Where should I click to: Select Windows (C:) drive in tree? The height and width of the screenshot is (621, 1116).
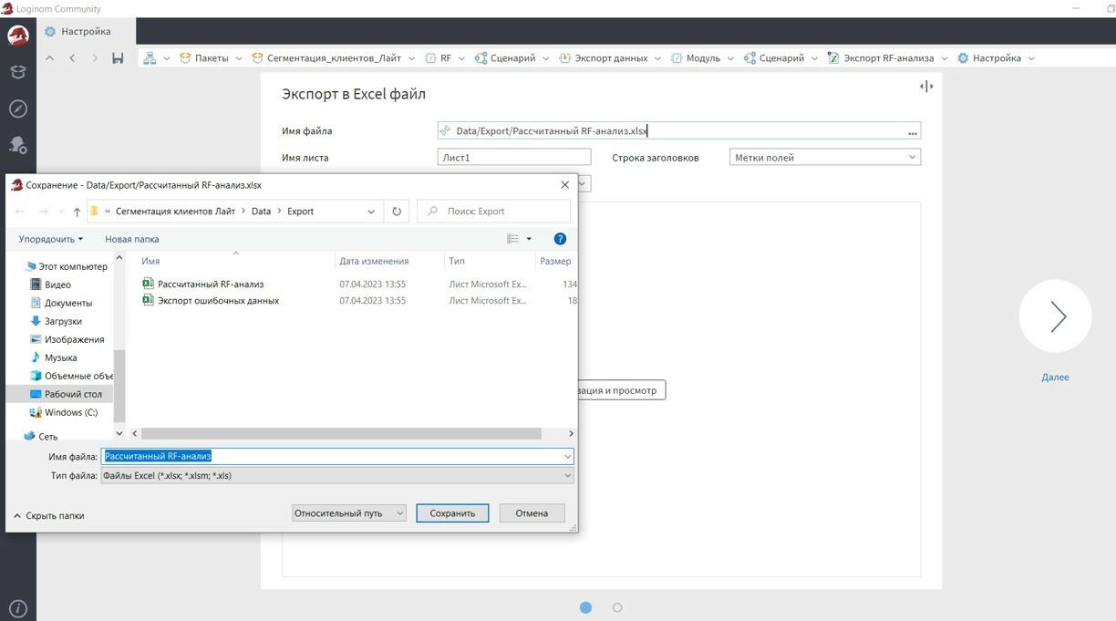coord(71,412)
